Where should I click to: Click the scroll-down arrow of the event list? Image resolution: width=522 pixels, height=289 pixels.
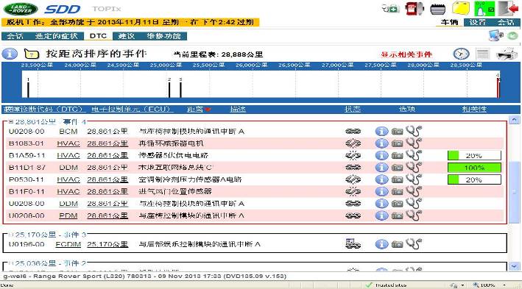point(514,266)
